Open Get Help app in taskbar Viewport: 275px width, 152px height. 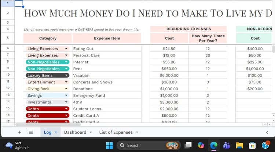click(x=265, y=145)
